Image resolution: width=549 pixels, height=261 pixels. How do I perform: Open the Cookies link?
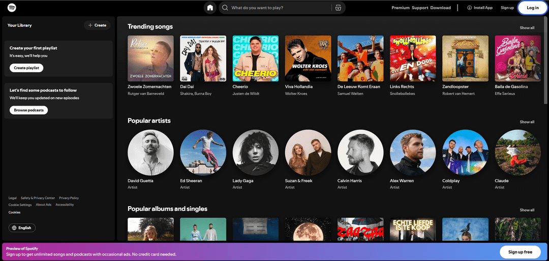[x=14, y=212]
